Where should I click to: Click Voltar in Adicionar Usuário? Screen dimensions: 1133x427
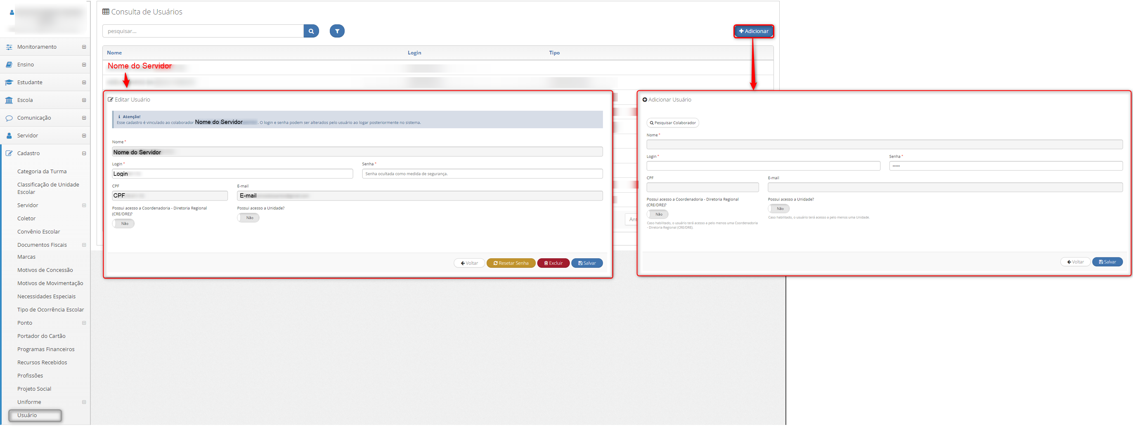(x=1075, y=262)
